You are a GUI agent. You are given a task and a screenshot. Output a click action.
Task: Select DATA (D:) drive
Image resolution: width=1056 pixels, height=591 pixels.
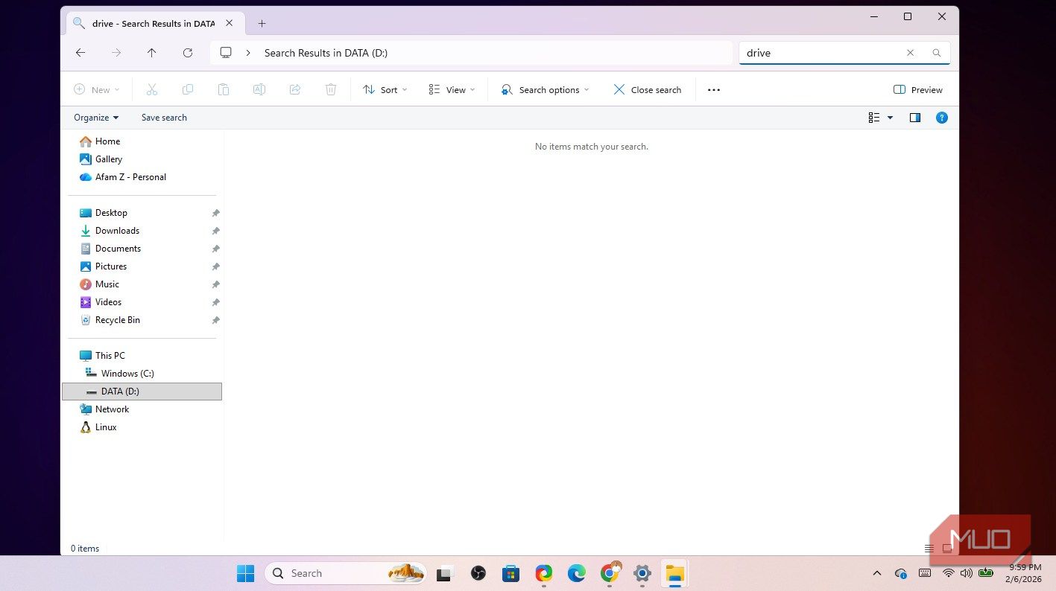(142, 392)
